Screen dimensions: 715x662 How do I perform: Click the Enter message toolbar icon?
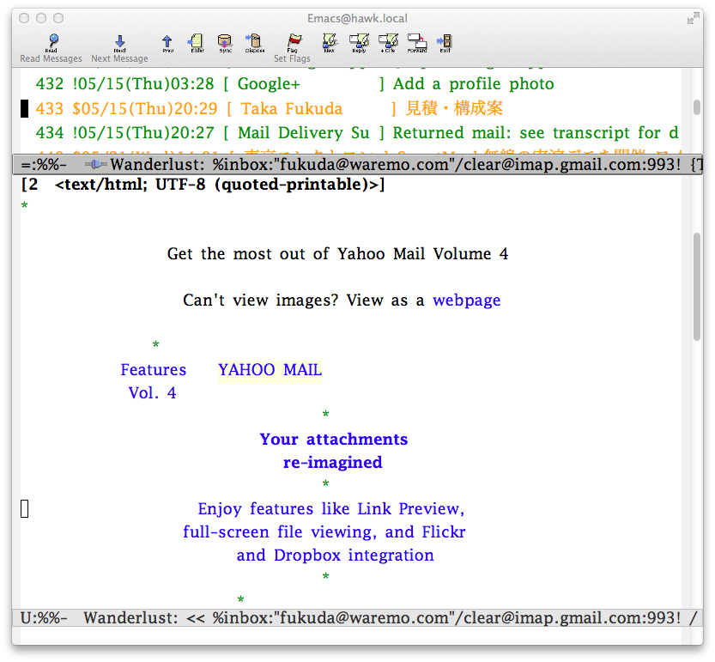197,43
